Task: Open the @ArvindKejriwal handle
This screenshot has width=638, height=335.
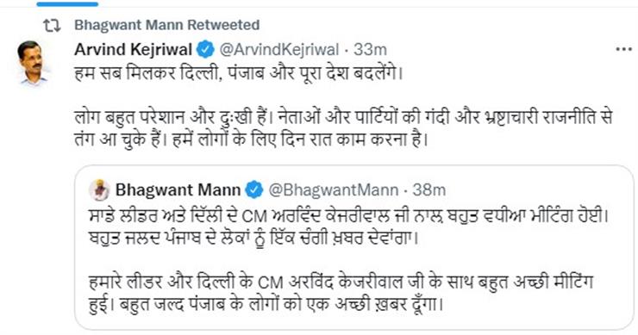Action: pos(278,50)
